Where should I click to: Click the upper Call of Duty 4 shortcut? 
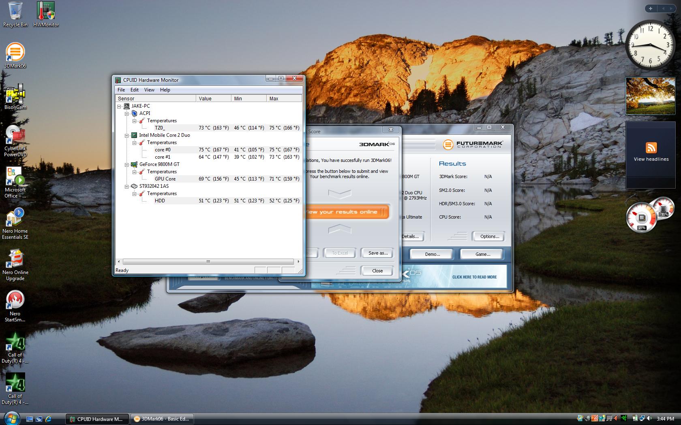[x=15, y=347]
